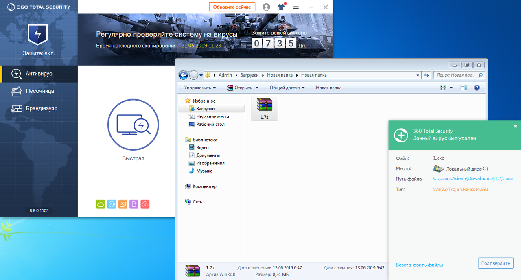Click the Загрузки breadcrumb segment

point(249,75)
